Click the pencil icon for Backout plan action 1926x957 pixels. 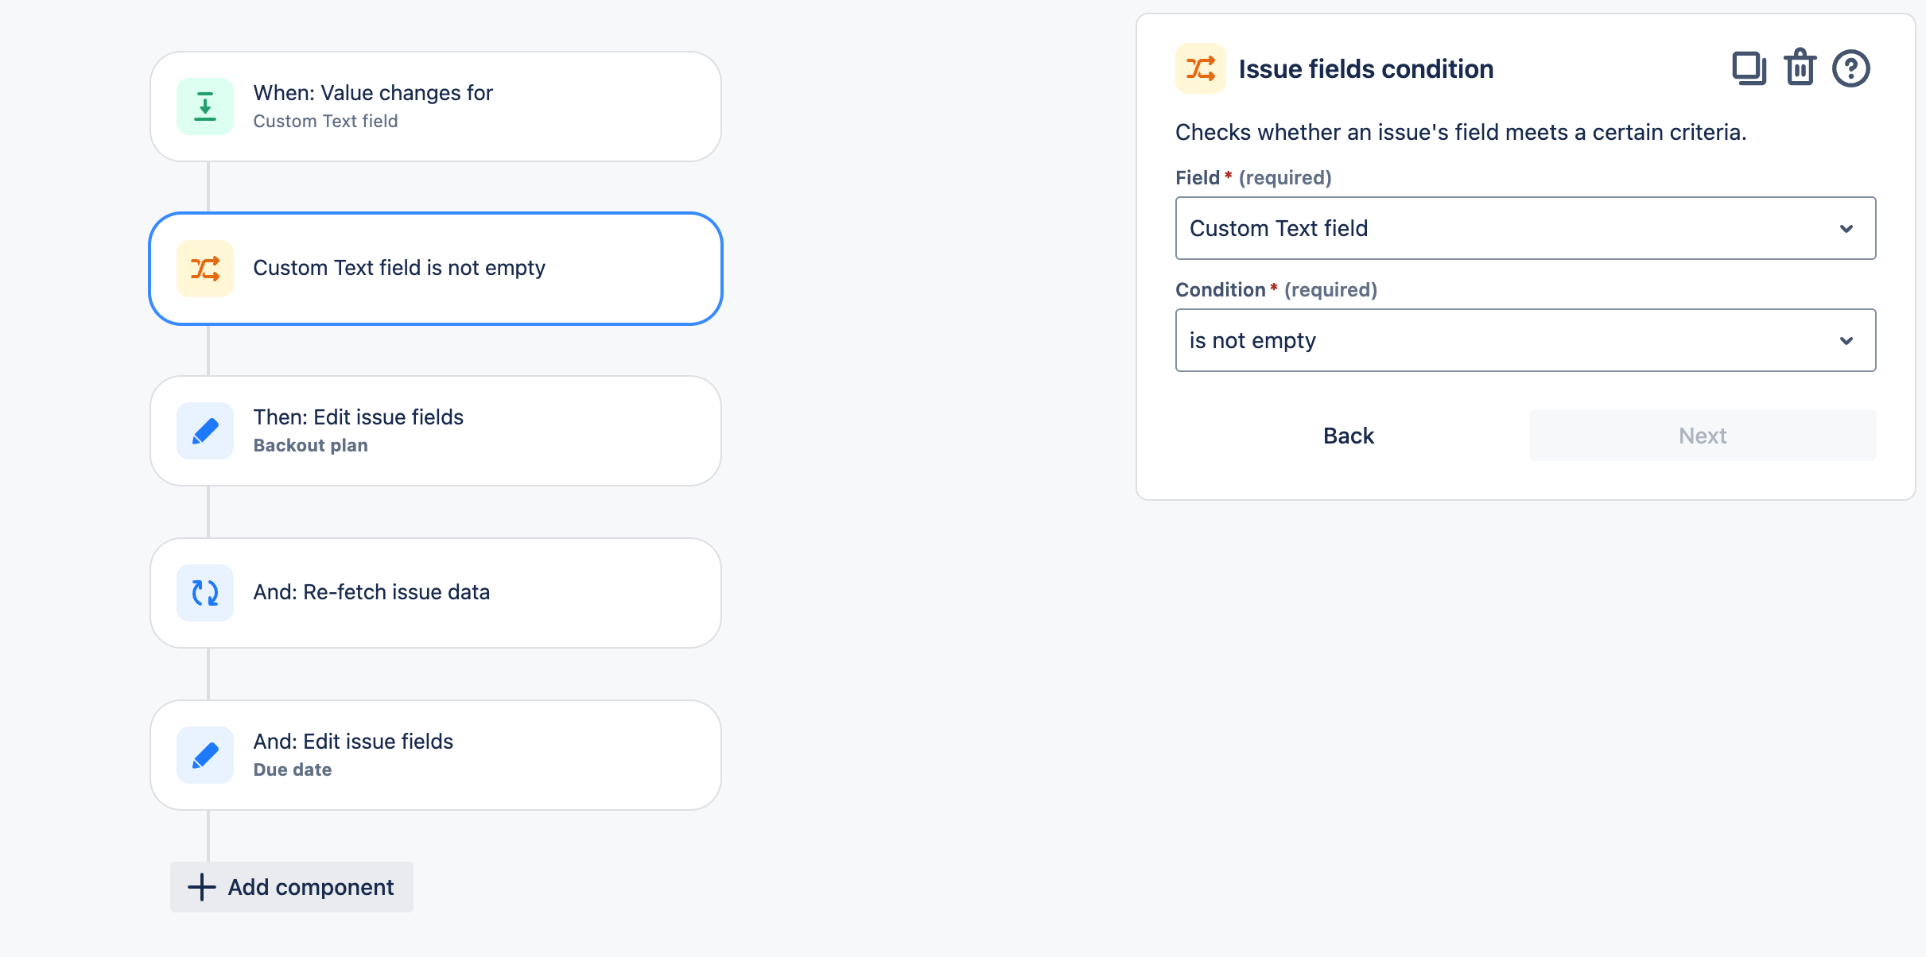point(205,431)
